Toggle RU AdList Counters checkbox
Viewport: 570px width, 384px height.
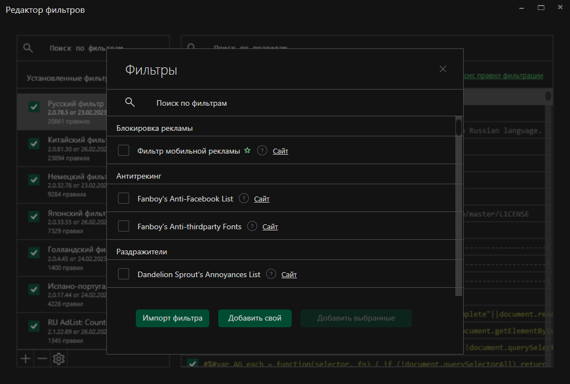click(34, 326)
